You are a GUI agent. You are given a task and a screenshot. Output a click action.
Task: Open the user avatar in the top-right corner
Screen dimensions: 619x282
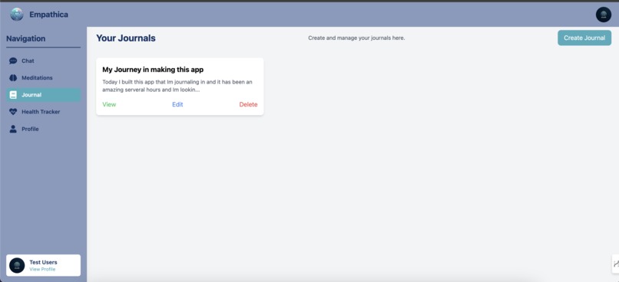pyautogui.click(x=603, y=15)
